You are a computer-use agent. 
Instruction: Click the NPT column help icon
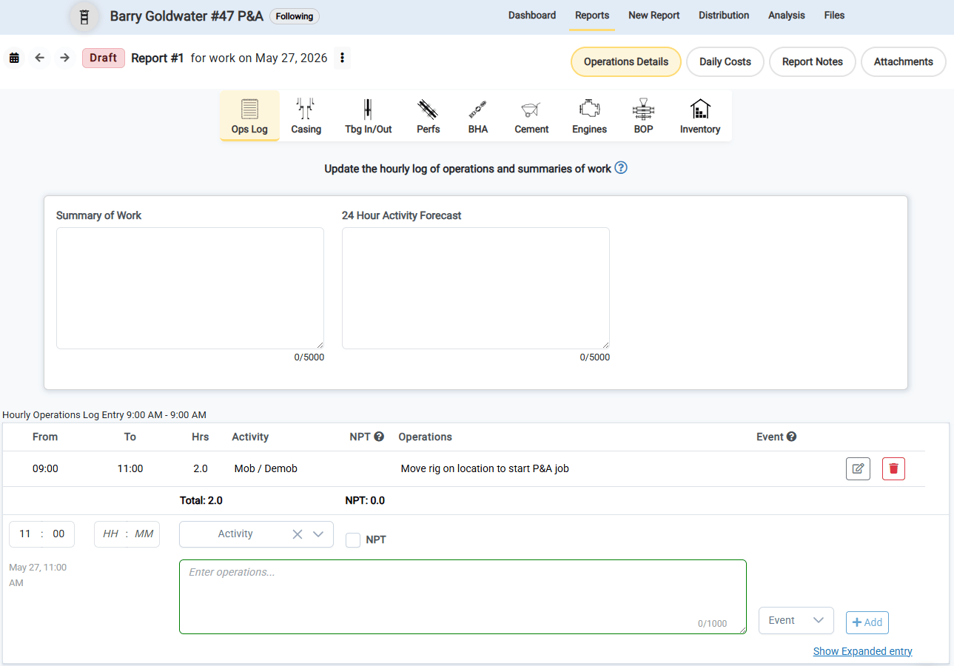379,437
